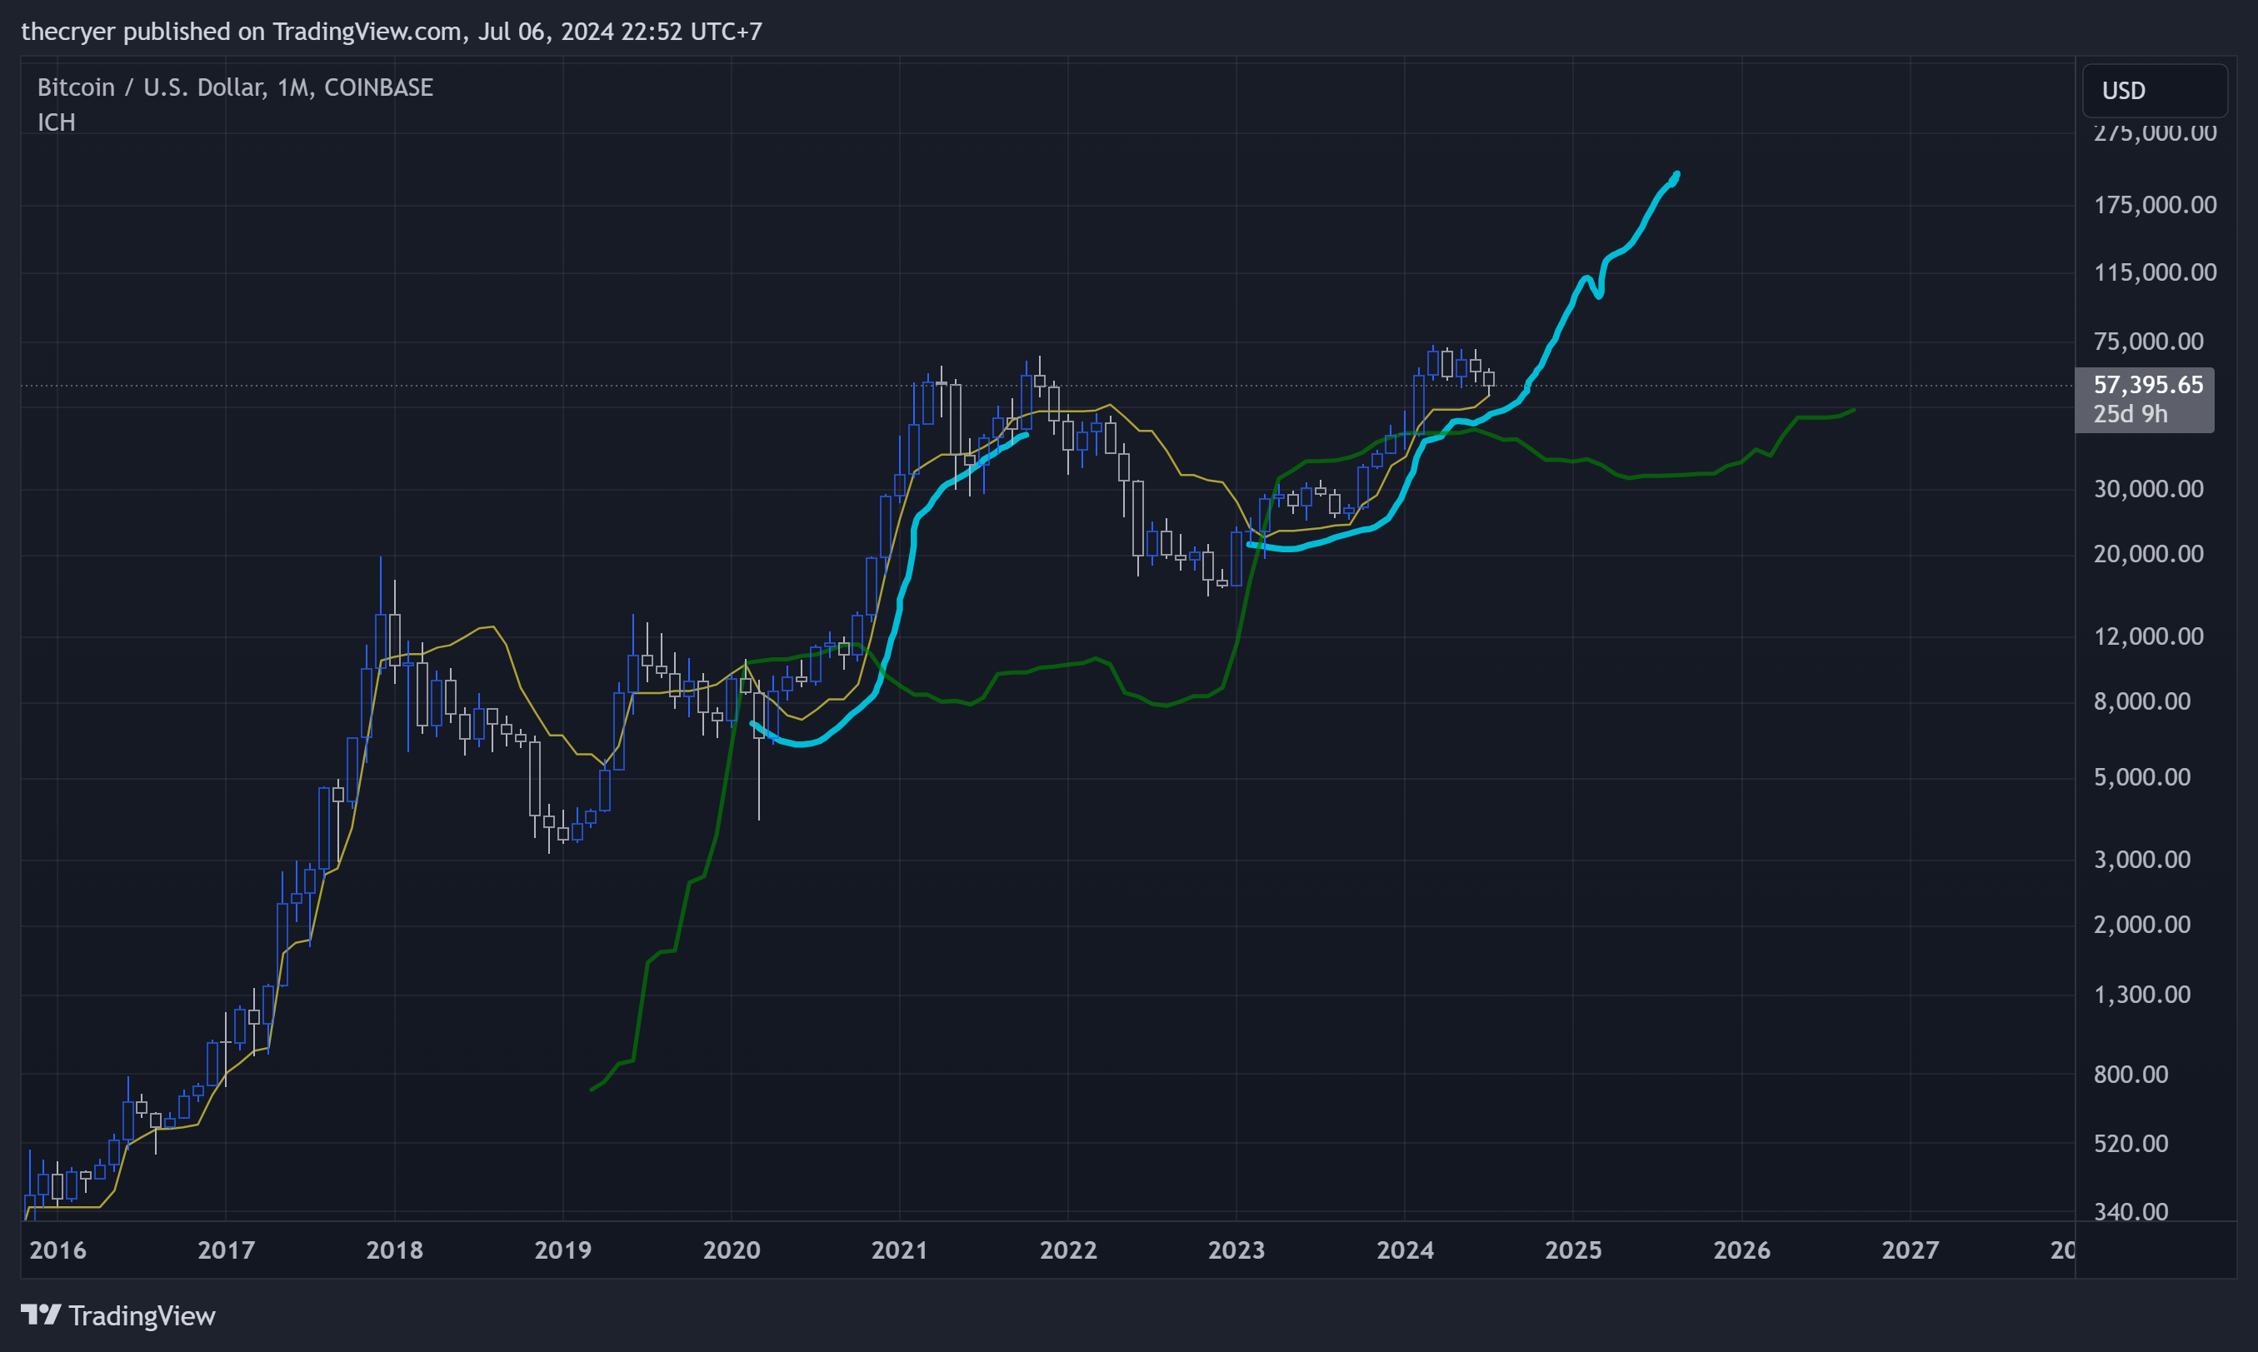Click the TradingView wordmark at bottom left
Screen dimensions: 2258x1352
click(142, 1315)
